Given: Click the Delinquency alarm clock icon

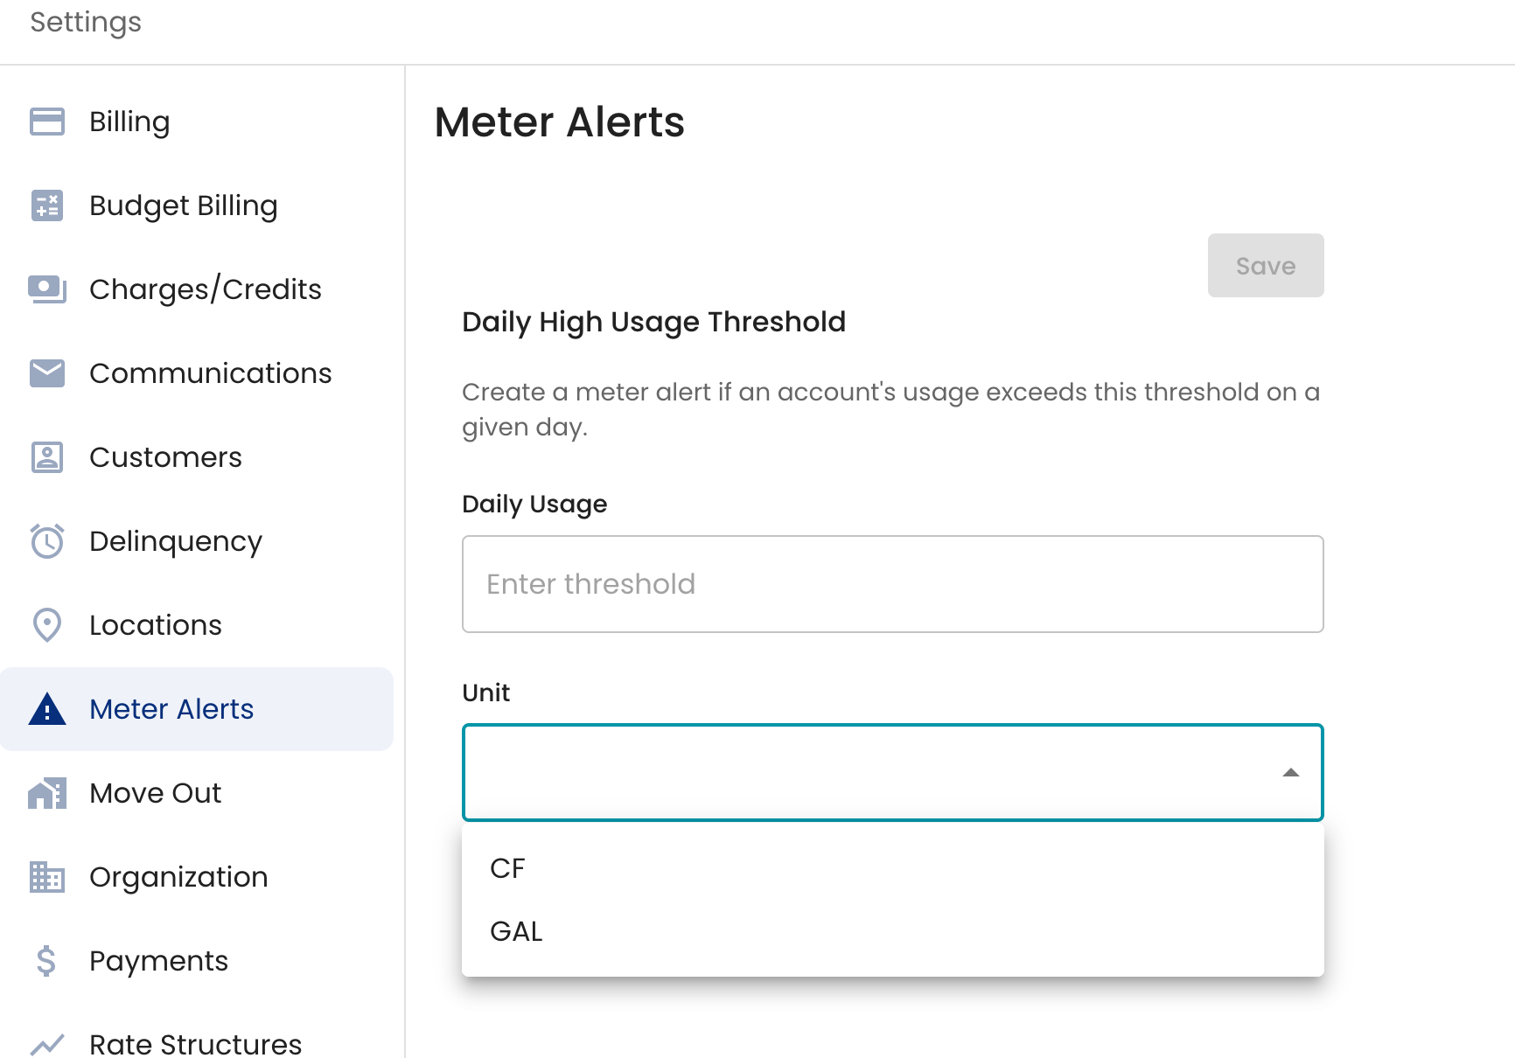Looking at the screenshot, I should coord(47,541).
